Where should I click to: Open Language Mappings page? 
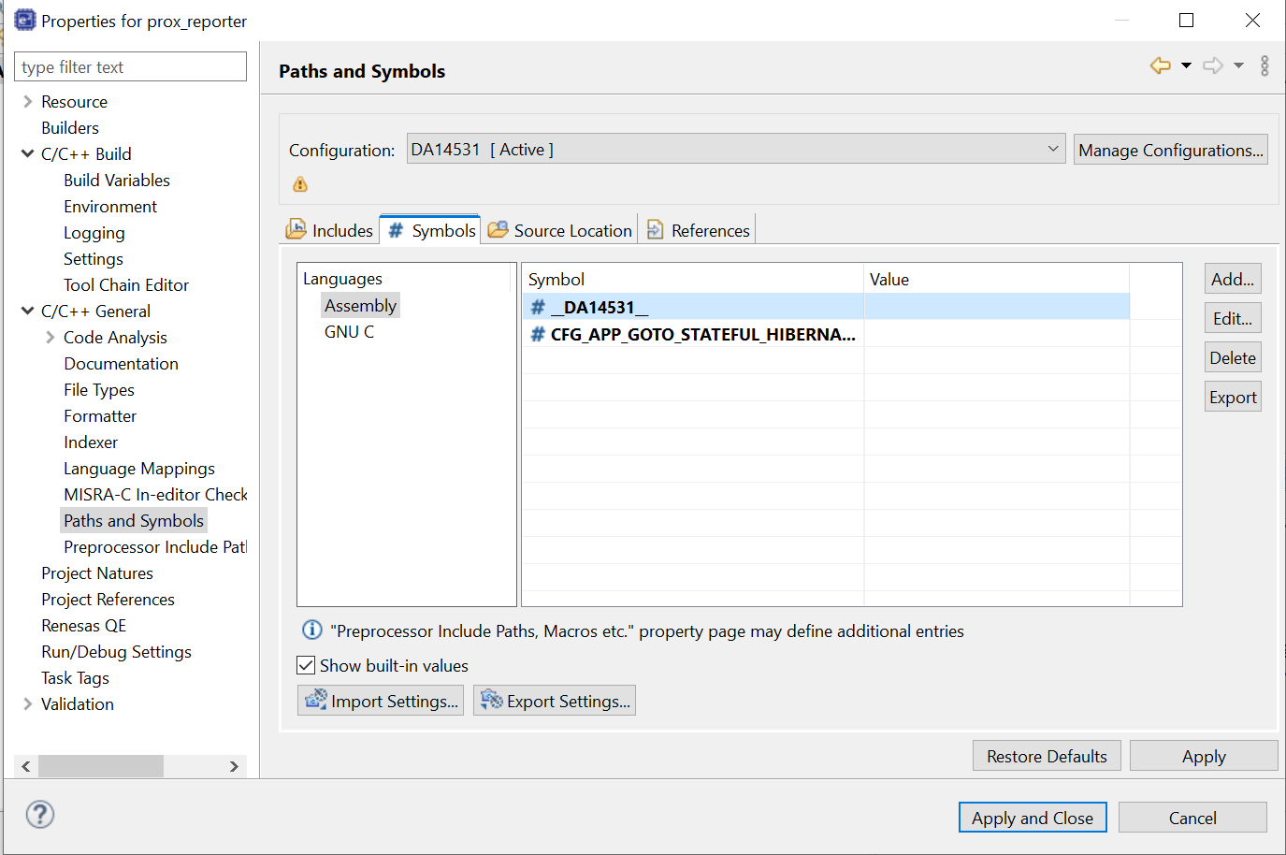coord(139,468)
